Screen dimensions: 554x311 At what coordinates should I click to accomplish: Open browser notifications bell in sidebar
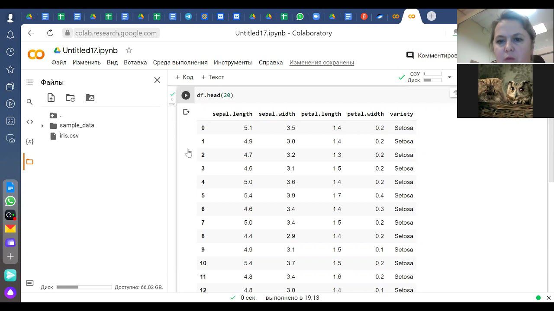tap(10, 35)
